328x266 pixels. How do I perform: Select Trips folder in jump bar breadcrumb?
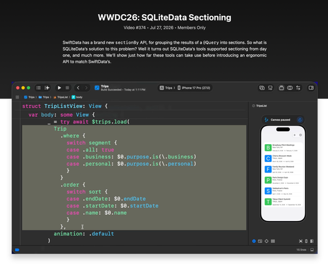pyautogui.click(x=44, y=97)
